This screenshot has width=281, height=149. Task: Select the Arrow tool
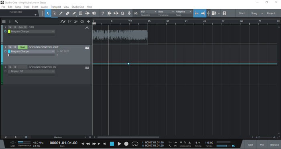pyautogui.click(x=48, y=13)
